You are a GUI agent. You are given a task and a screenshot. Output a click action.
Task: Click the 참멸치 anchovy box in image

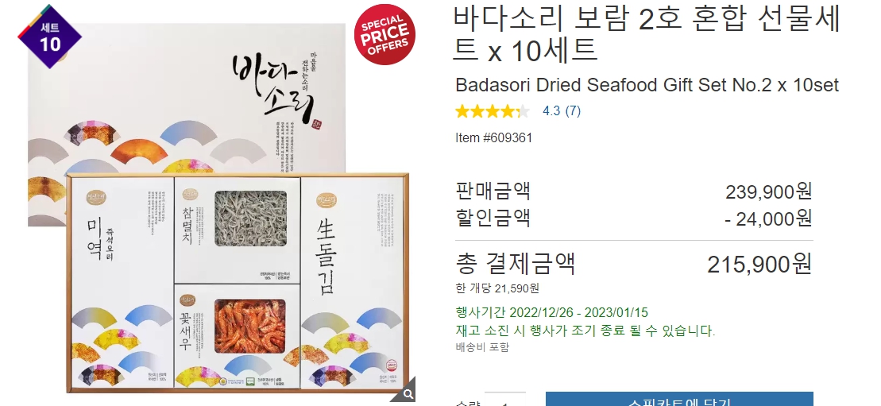click(237, 230)
